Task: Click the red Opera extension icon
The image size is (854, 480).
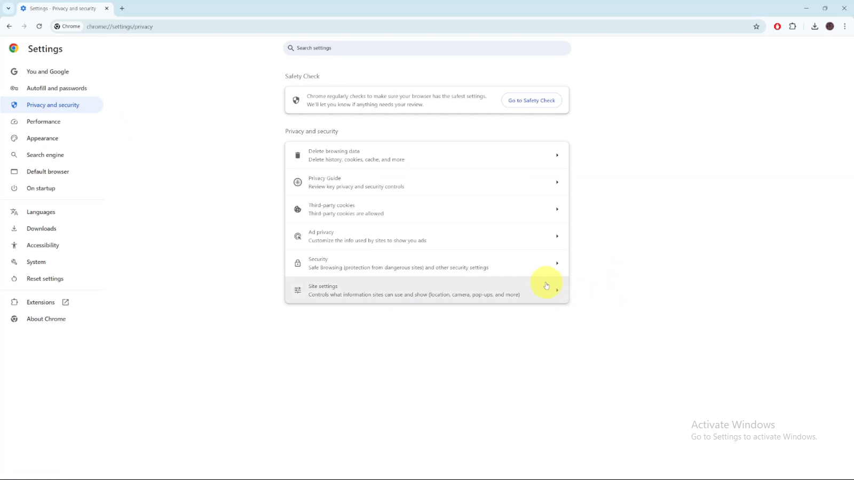Action: click(x=777, y=27)
